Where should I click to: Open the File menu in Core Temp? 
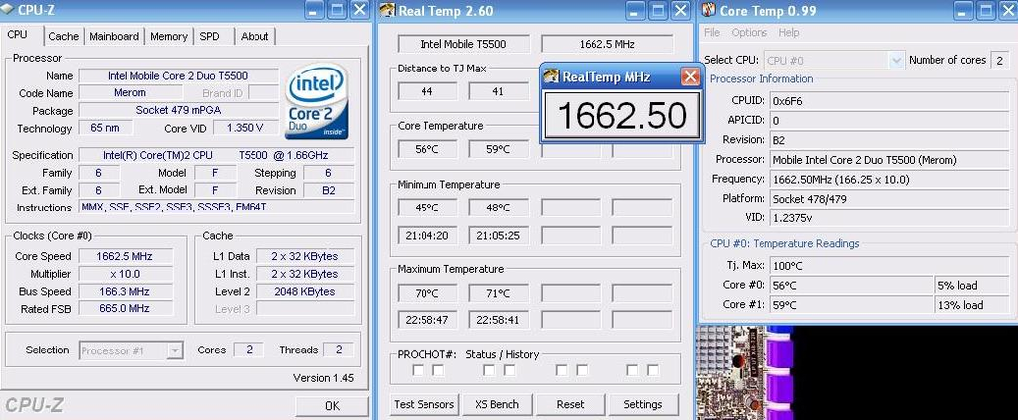[x=712, y=33]
